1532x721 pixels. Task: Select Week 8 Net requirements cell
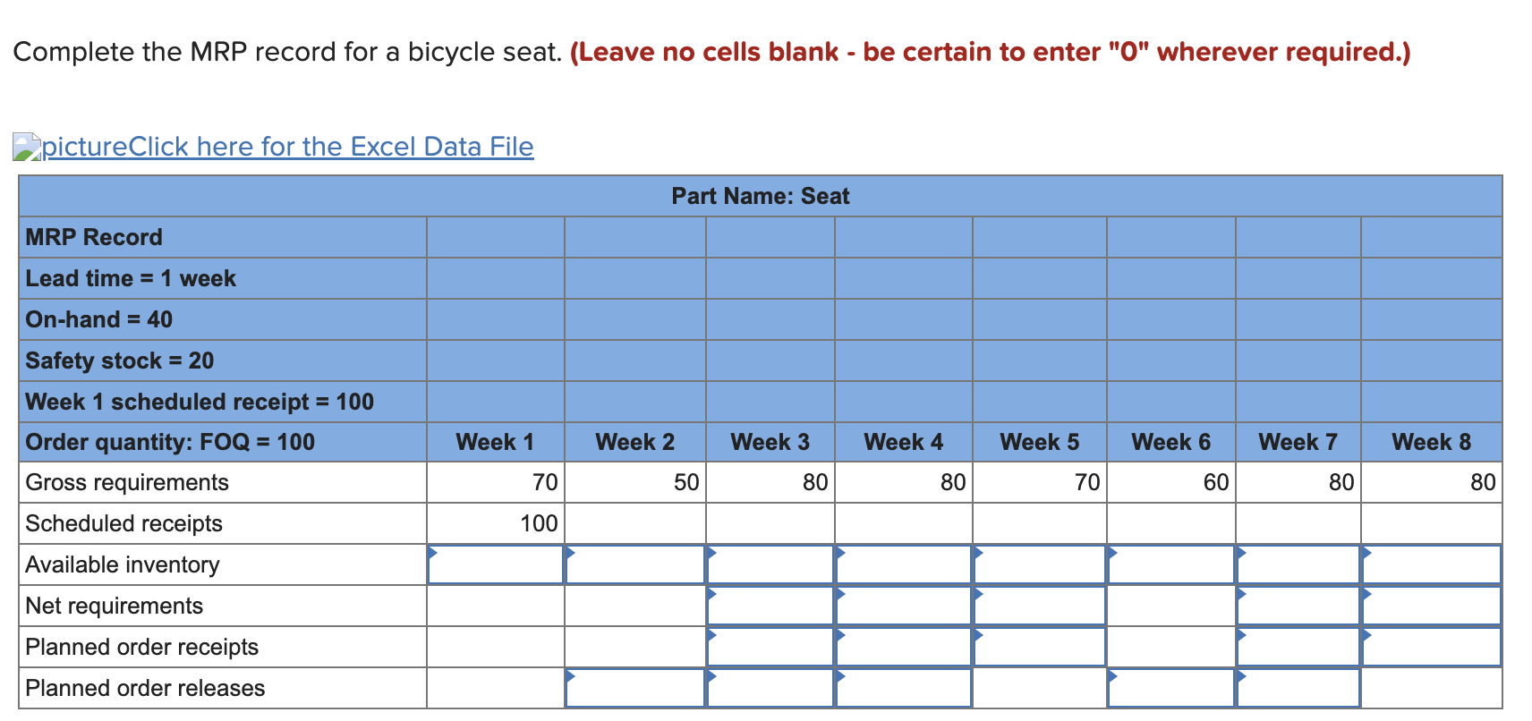click(x=1432, y=606)
